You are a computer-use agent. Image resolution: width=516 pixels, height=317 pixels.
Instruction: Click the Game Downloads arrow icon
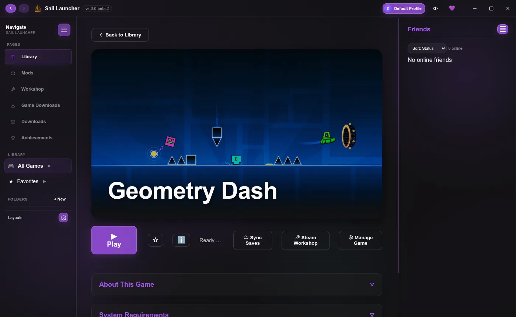(13, 105)
